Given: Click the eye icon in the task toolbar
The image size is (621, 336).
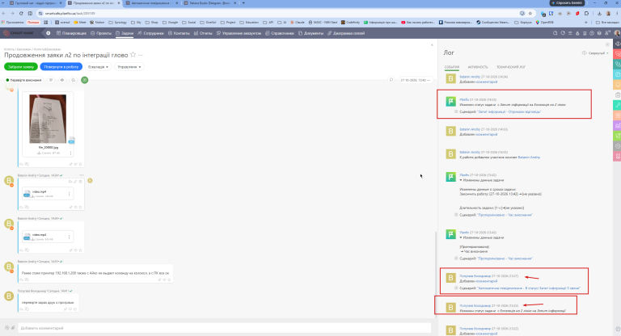Looking at the screenshot, I should [62, 80].
